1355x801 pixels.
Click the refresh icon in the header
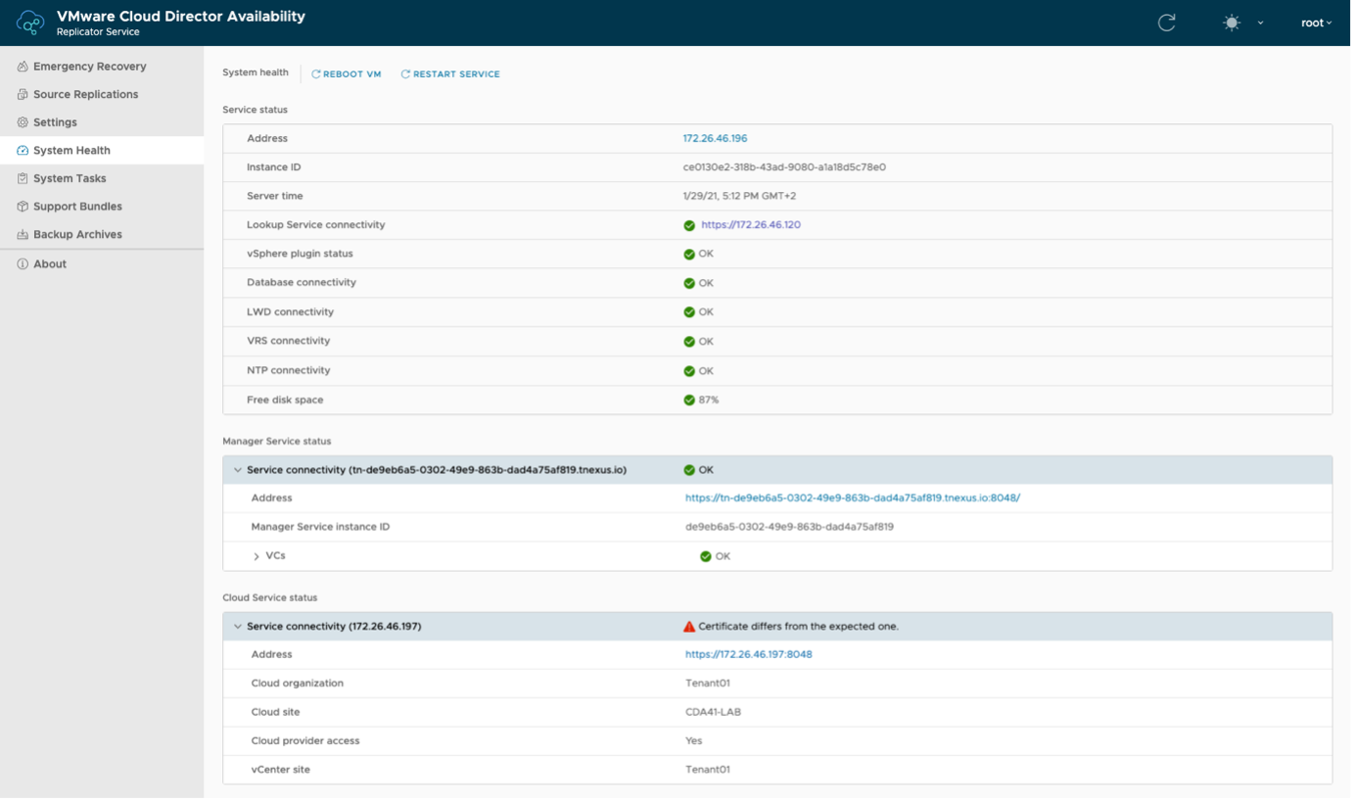point(1166,23)
